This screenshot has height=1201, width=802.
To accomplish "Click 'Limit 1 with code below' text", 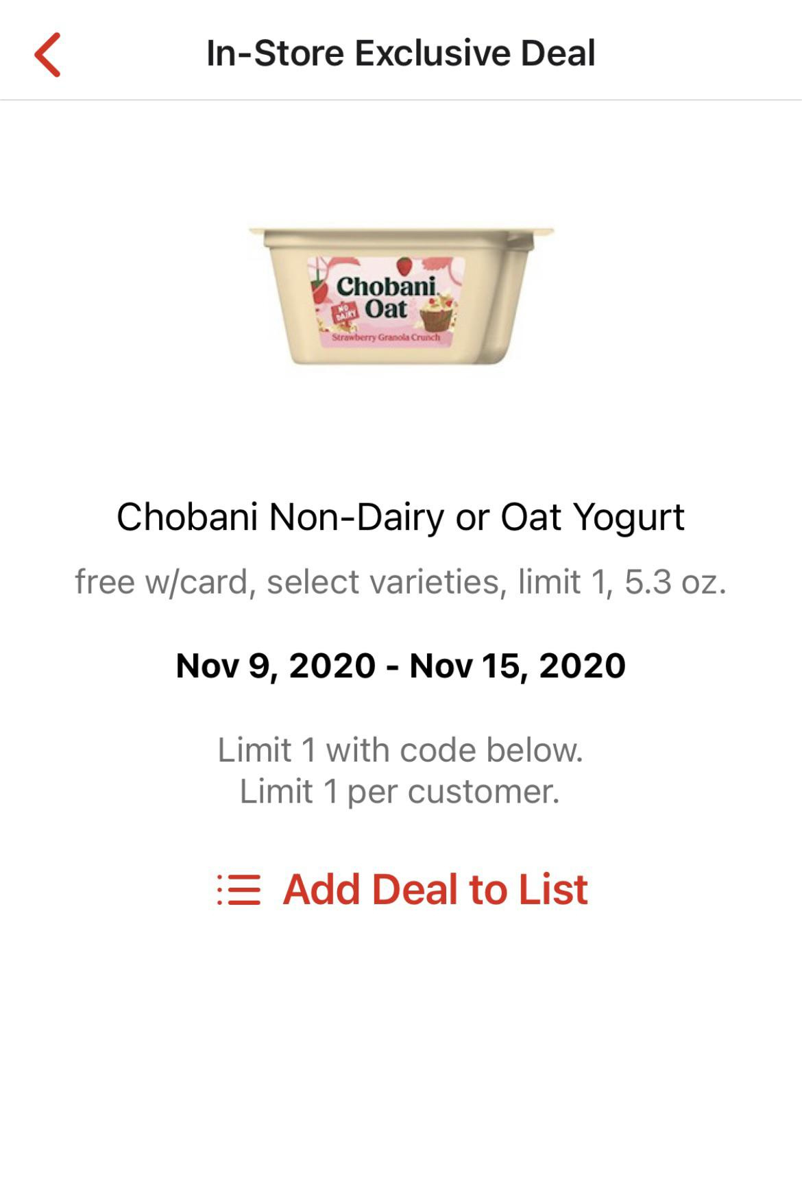I will coord(400,750).
